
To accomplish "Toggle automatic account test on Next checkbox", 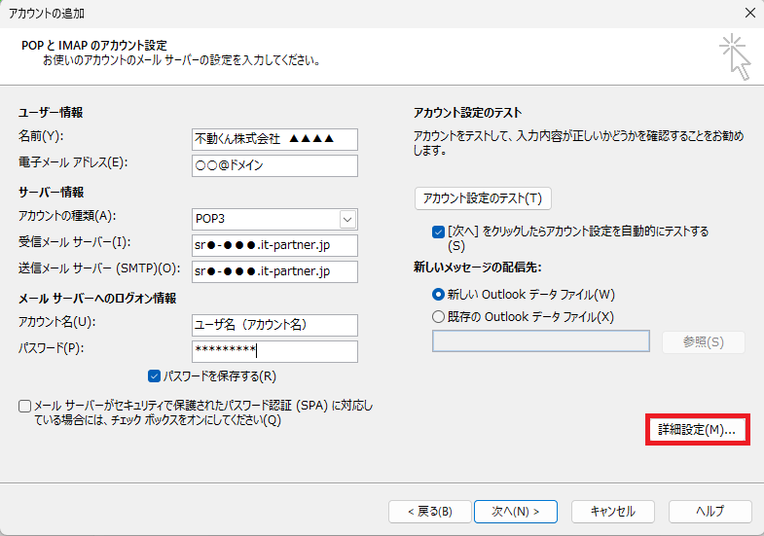I will [438, 232].
